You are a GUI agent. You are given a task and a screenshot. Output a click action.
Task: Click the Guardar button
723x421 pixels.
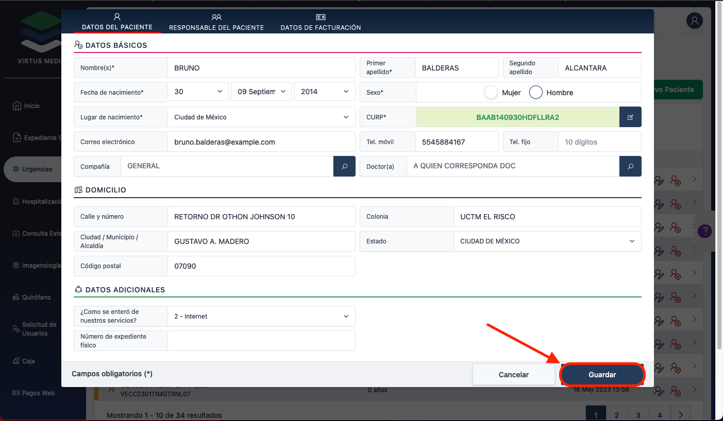[x=602, y=375]
